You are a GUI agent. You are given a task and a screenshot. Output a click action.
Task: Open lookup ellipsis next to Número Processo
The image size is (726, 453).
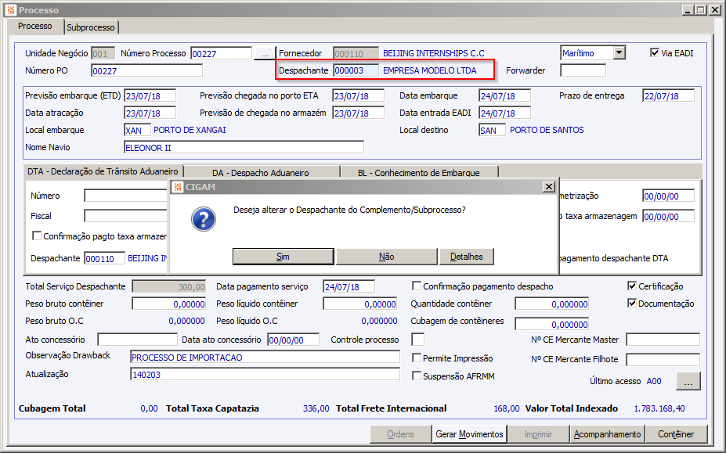tap(265, 54)
